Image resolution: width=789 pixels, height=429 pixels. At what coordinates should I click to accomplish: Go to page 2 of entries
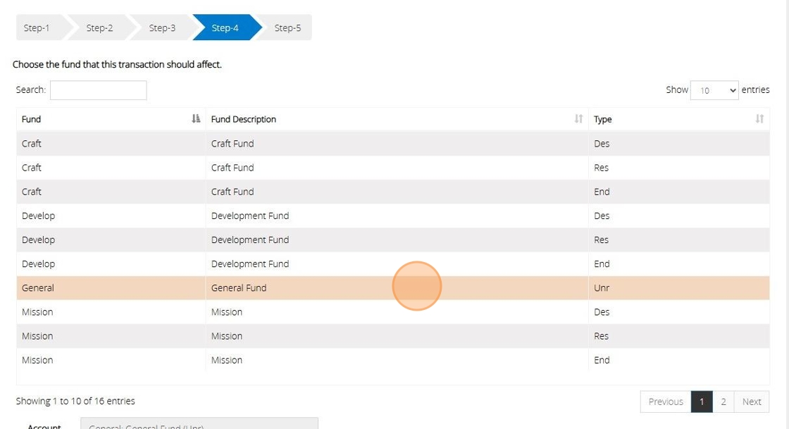(723, 402)
